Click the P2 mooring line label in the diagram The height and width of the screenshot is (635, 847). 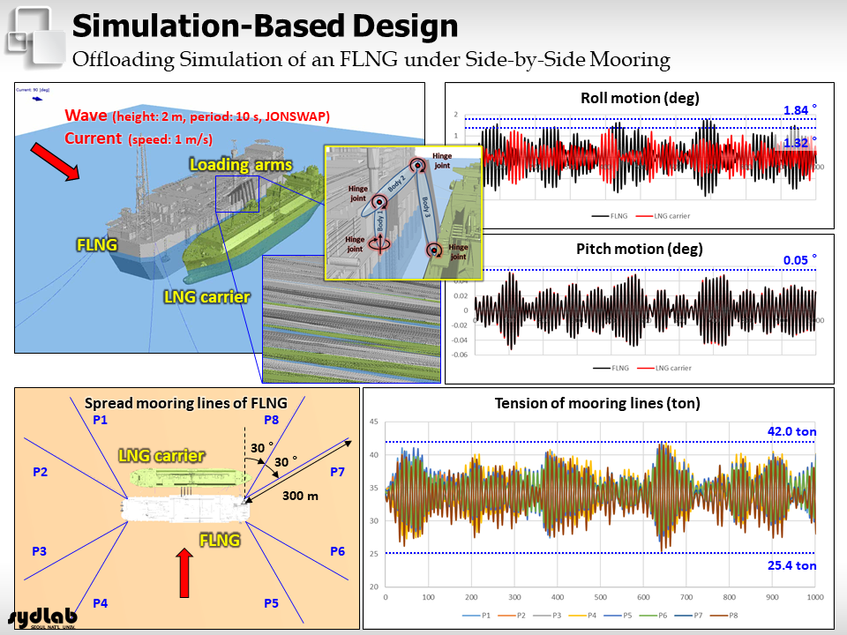(x=40, y=472)
